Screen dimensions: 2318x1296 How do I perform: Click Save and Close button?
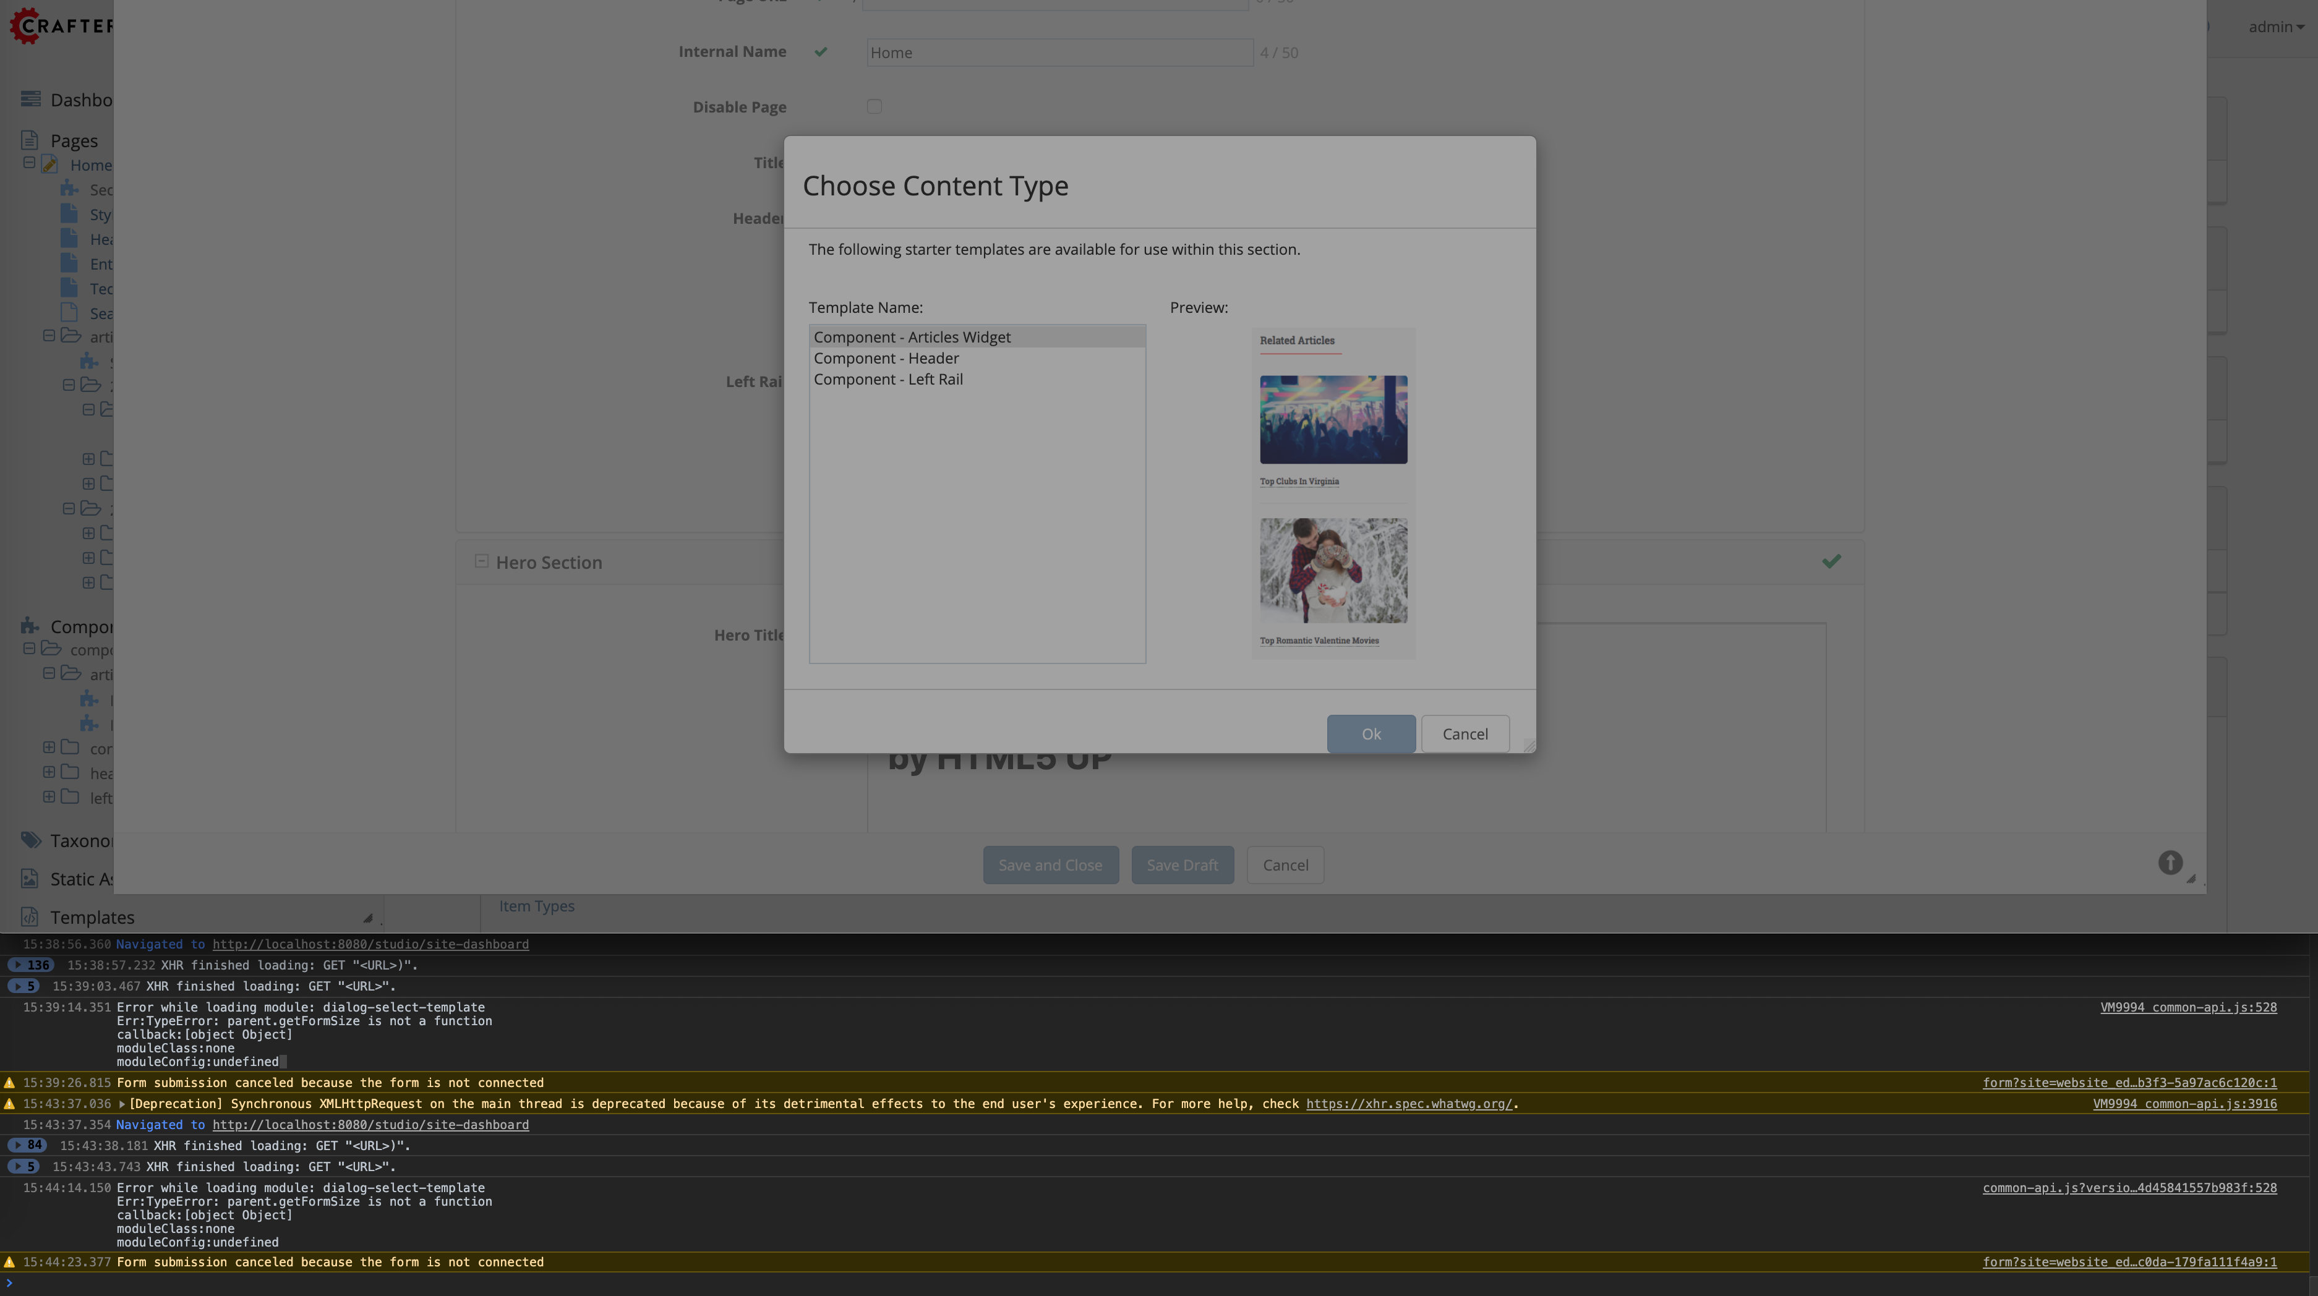[x=1050, y=865]
